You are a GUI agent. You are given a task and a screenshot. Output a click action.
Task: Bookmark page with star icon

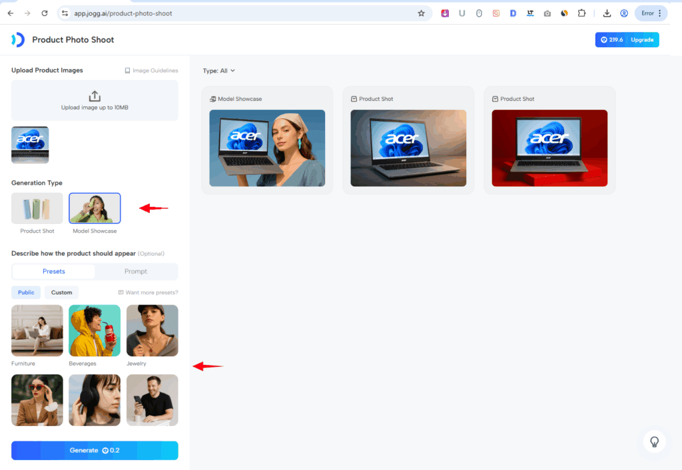(421, 13)
